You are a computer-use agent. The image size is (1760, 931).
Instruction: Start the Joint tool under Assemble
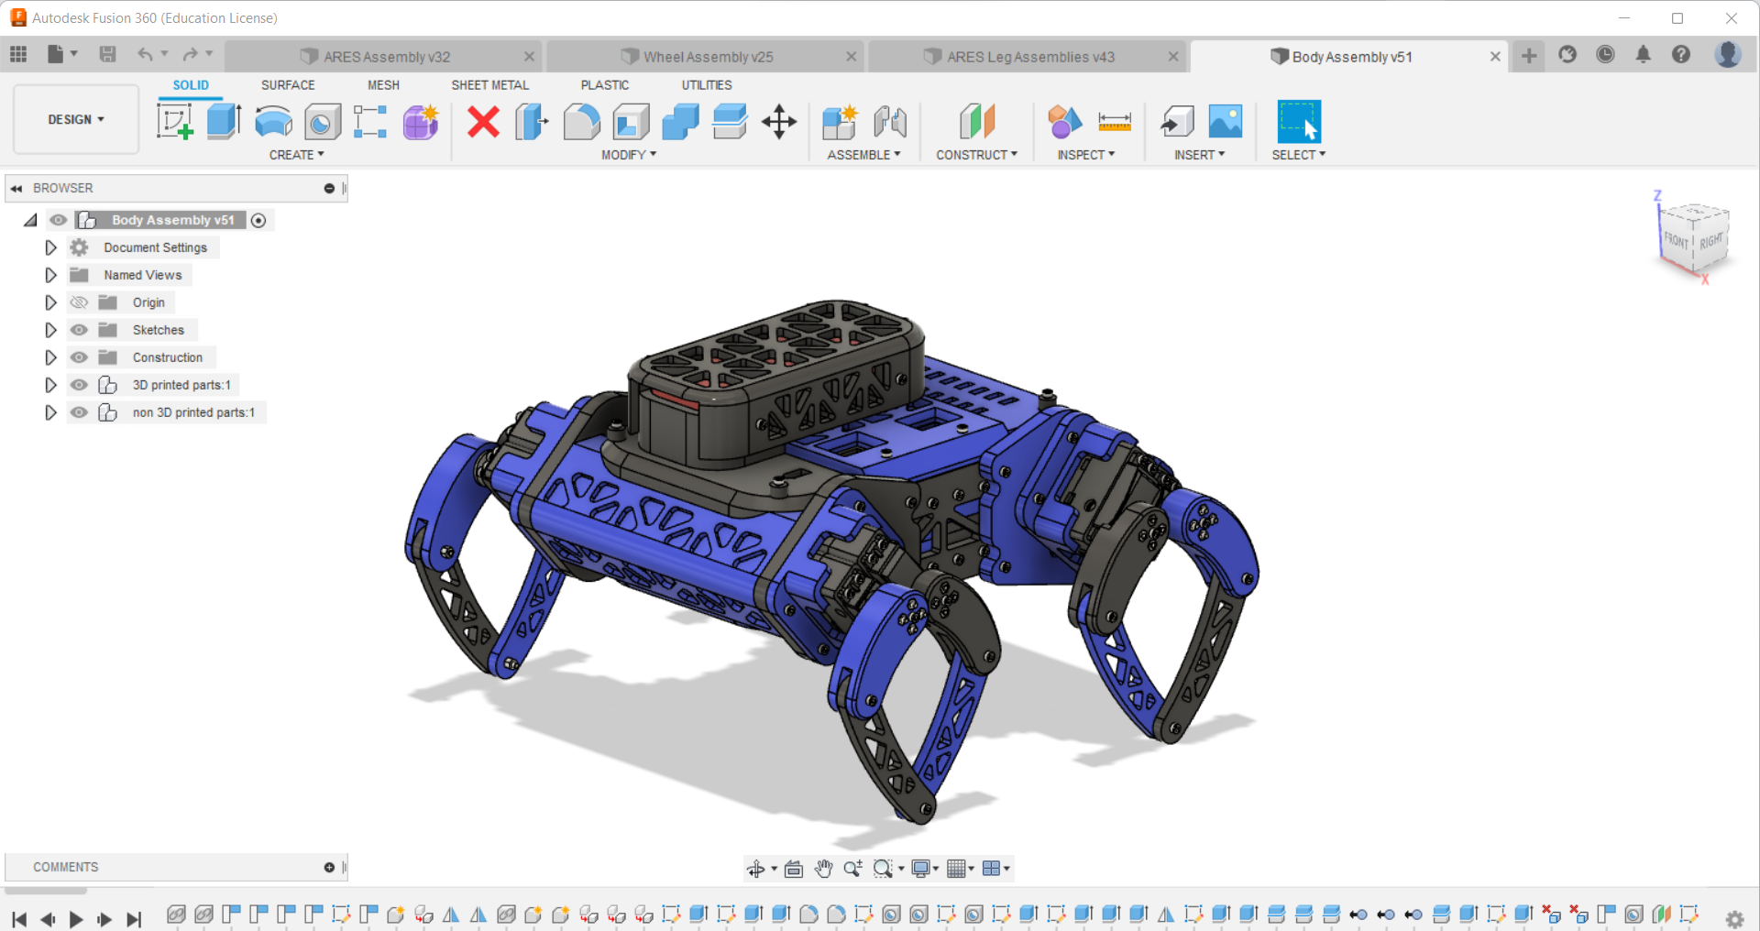pos(889,121)
